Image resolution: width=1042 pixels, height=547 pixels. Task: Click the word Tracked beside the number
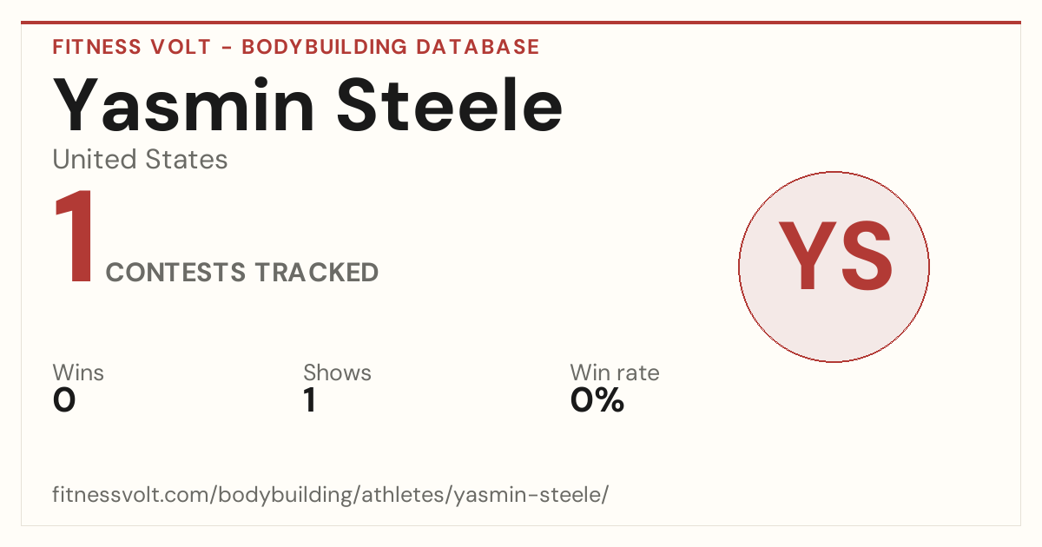coord(317,273)
